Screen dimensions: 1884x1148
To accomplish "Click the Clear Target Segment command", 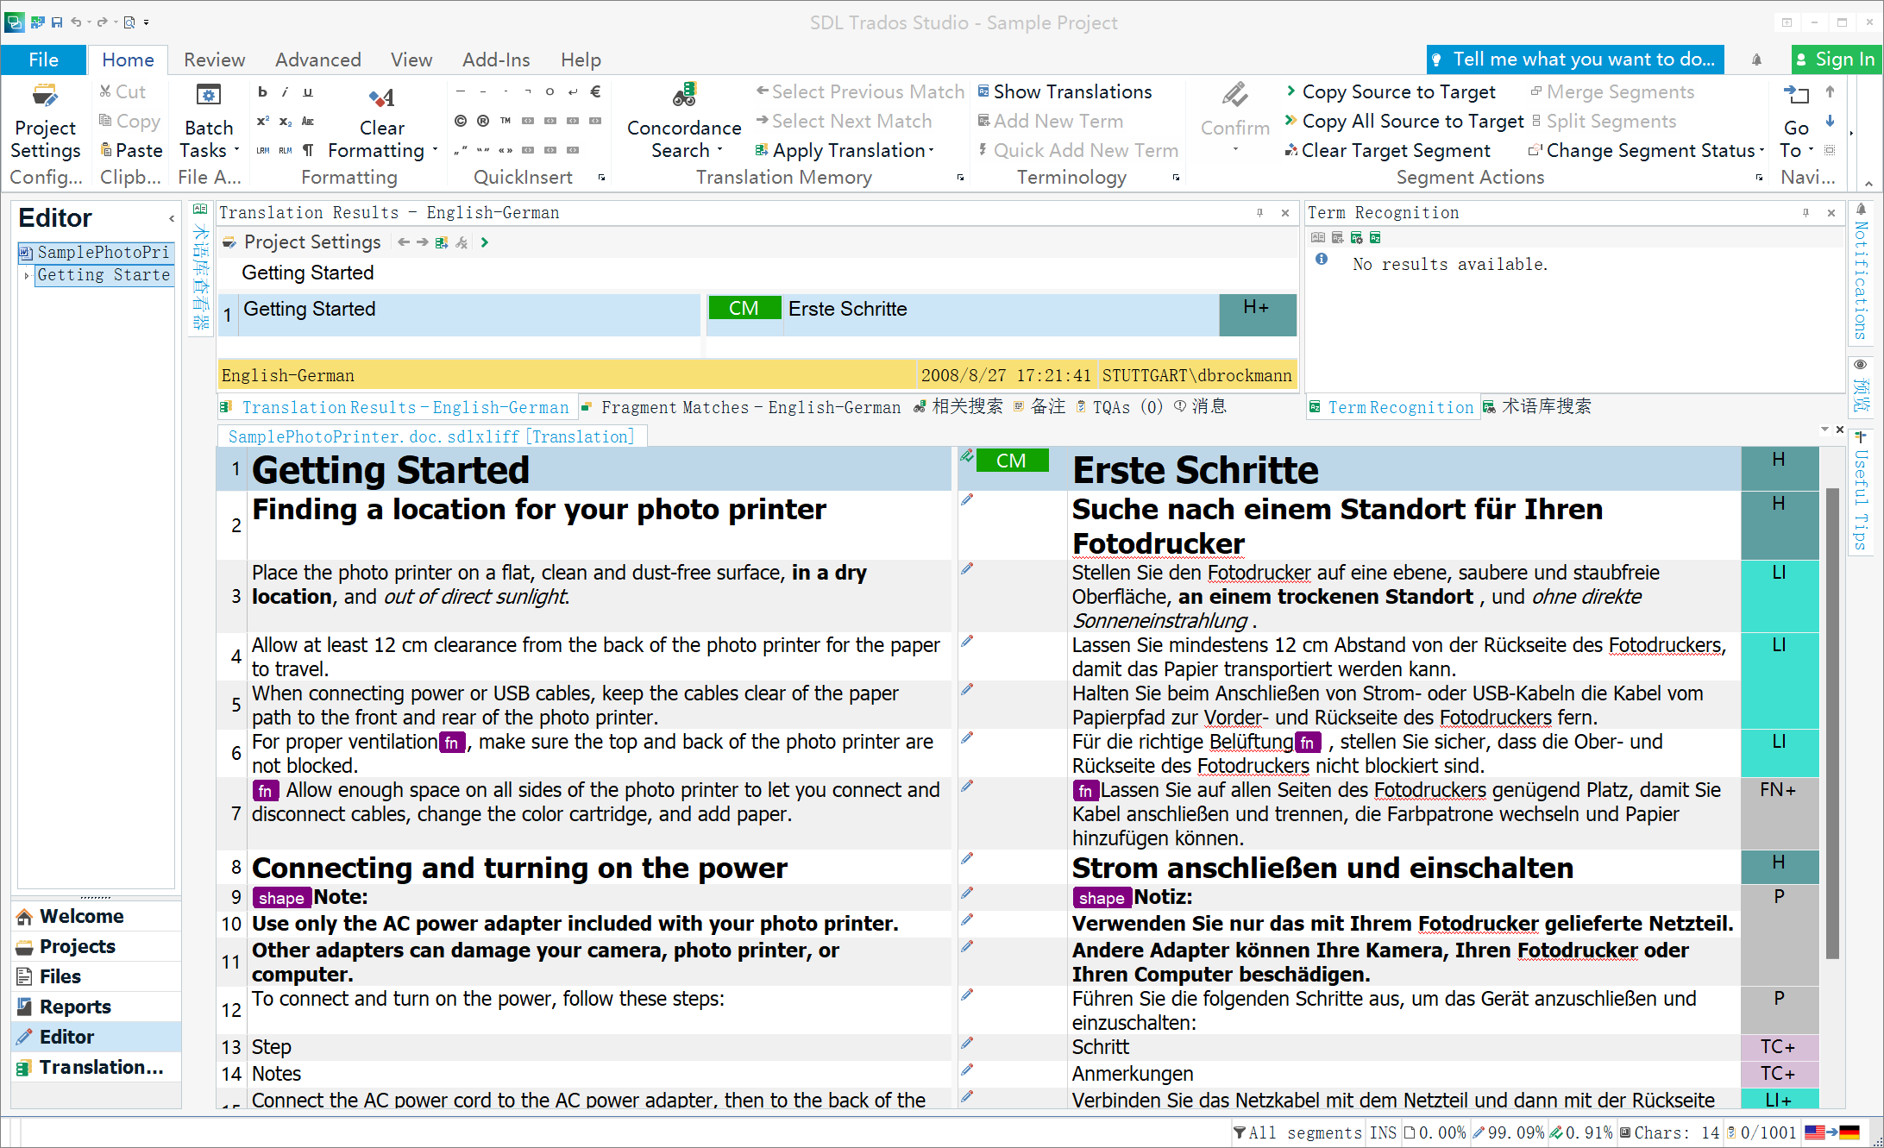I will (1395, 150).
